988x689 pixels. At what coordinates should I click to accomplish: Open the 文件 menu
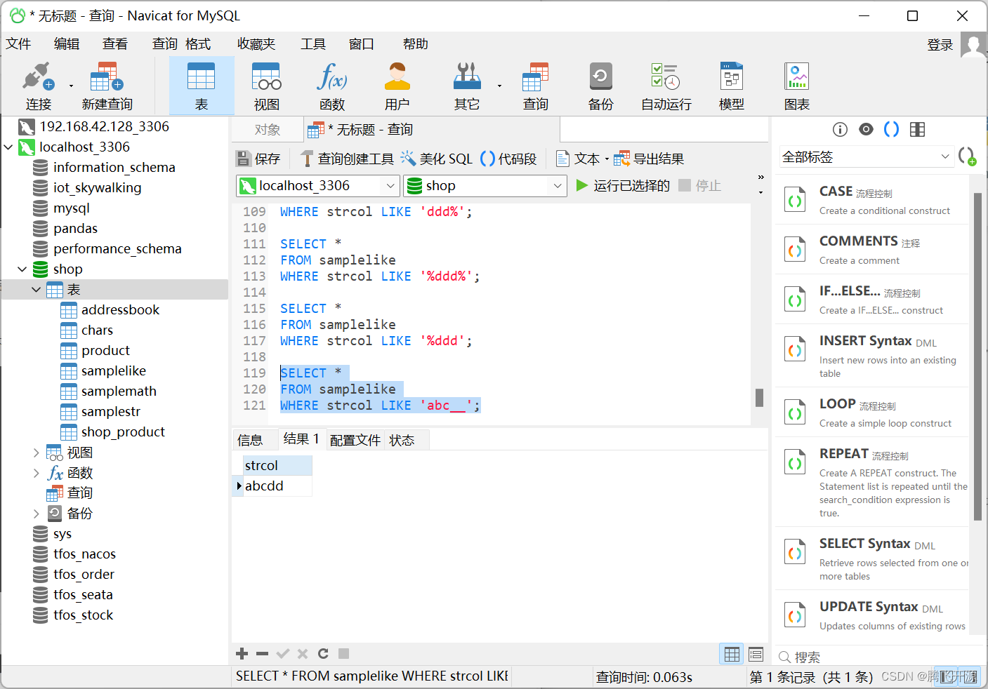[19, 44]
